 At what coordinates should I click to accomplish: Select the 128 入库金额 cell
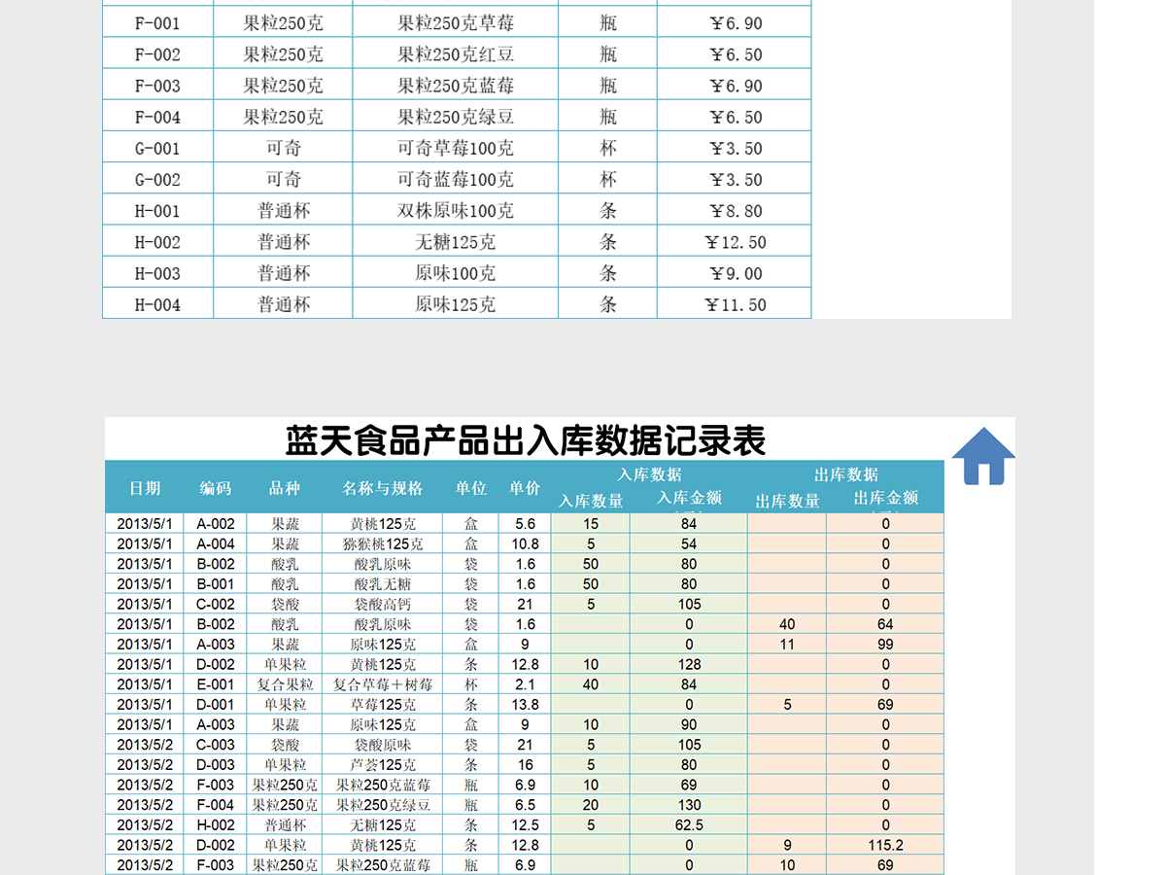[x=689, y=664]
